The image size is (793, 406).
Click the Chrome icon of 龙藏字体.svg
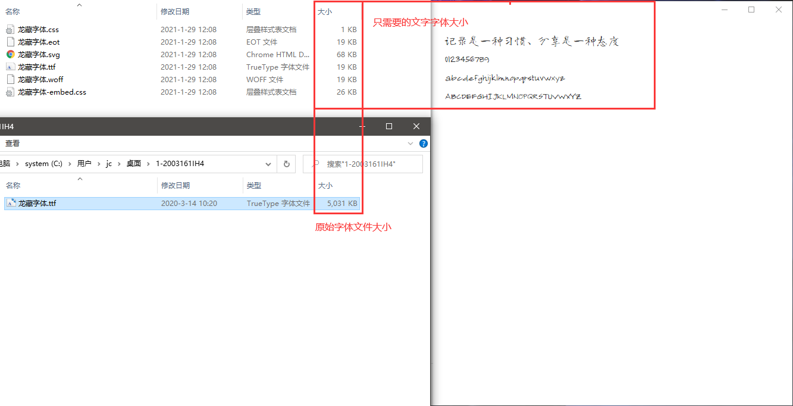click(x=10, y=54)
